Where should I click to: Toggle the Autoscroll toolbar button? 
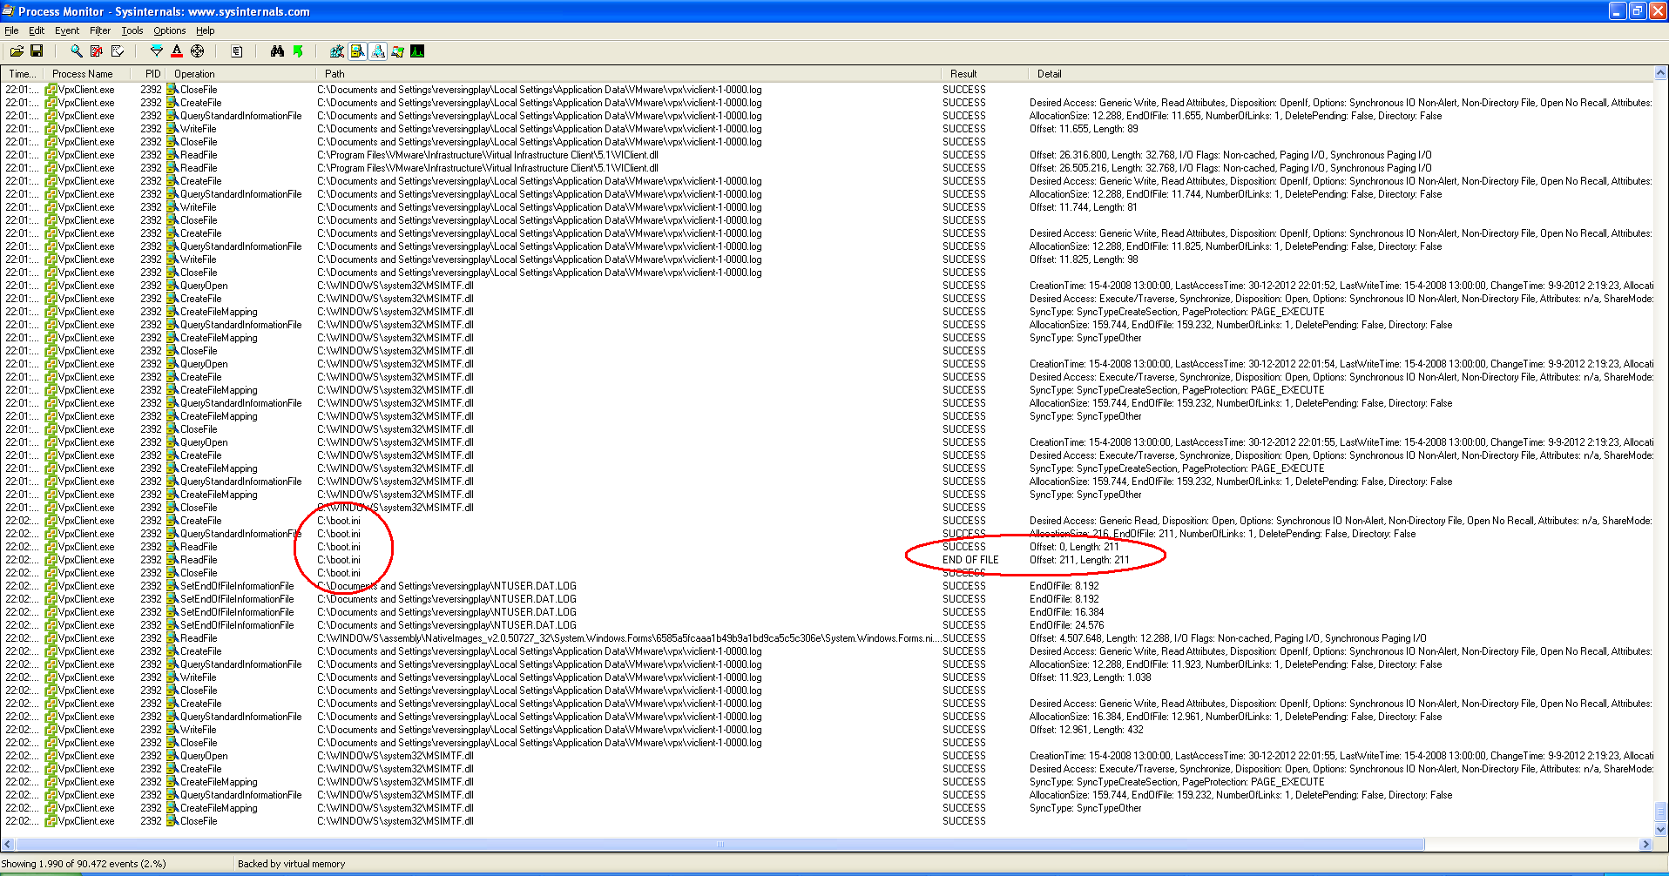[x=97, y=51]
